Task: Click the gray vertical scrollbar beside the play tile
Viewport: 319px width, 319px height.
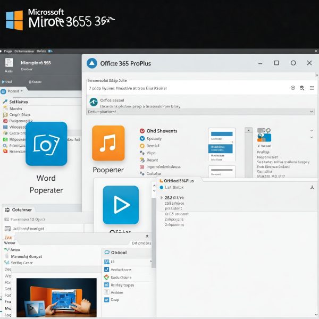Action: pyautogui.click(x=154, y=233)
